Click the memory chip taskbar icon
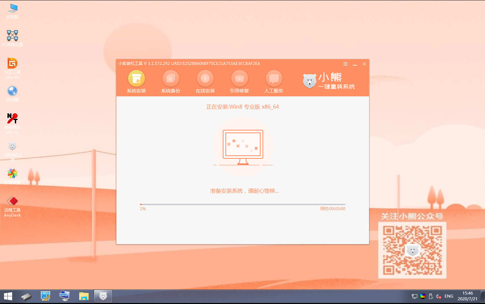The height and width of the screenshot is (304, 485). click(x=26, y=297)
